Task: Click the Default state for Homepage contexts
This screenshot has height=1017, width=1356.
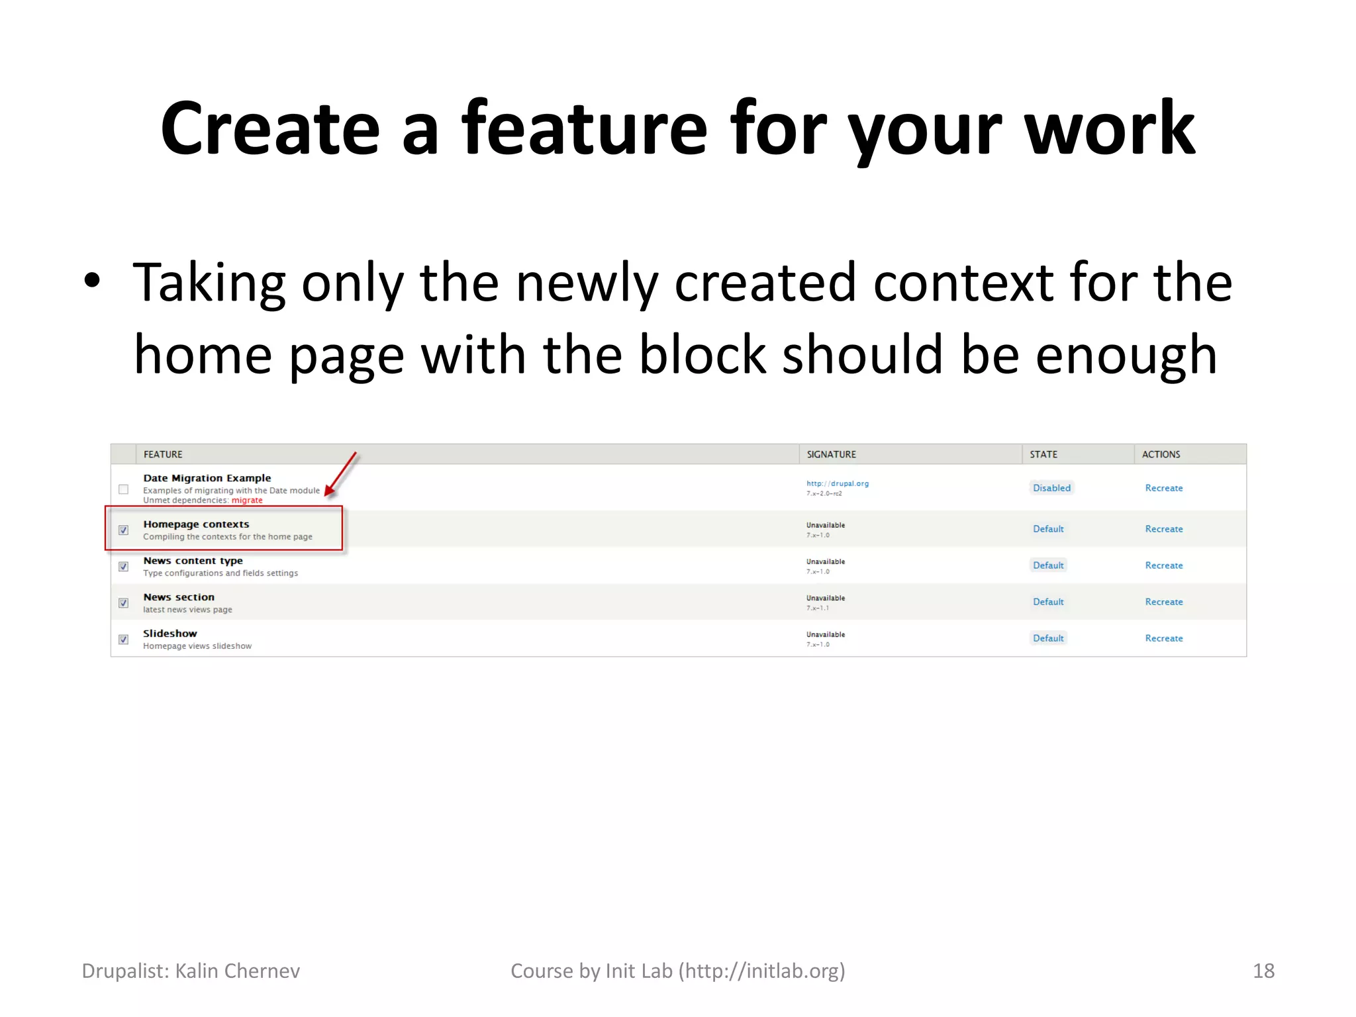Action: click(1048, 529)
